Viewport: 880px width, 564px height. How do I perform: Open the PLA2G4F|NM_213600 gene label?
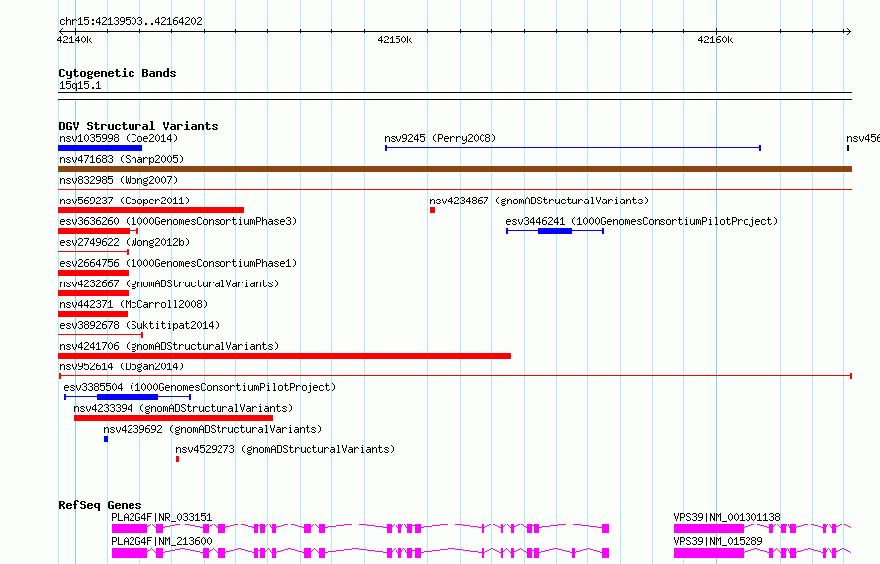pos(161,541)
